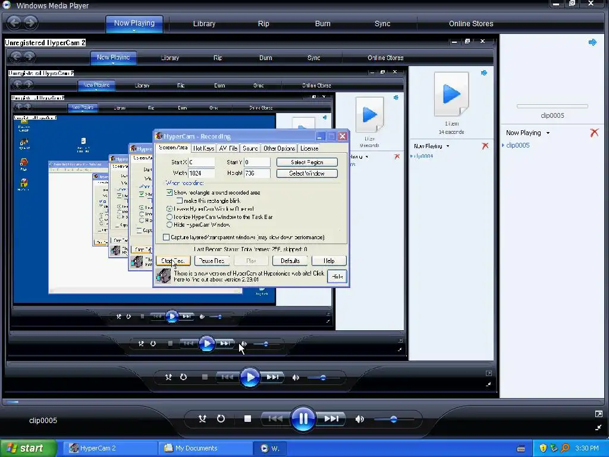
Task: Click the Start Y input field
Action: pyautogui.click(x=257, y=162)
